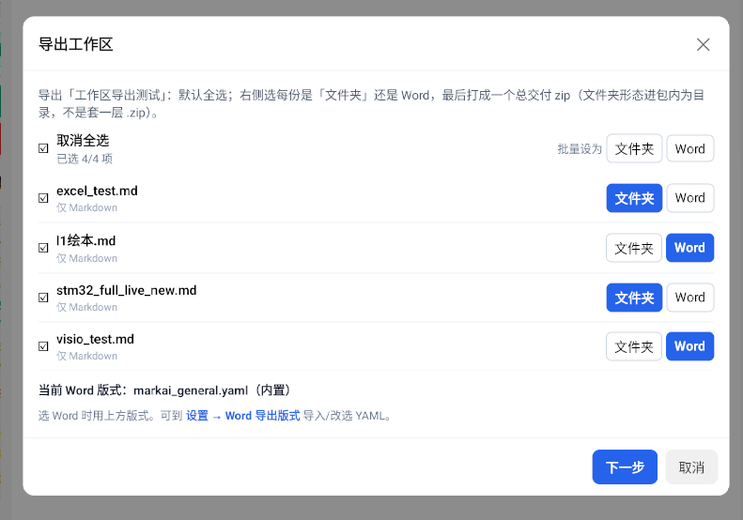Click the l1绘本.md file name

[x=85, y=240]
